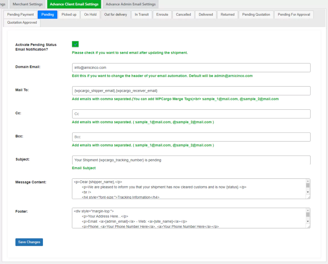Open the Enroute status tab
The height and width of the screenshot is (264, 328).
click(162, 14)
